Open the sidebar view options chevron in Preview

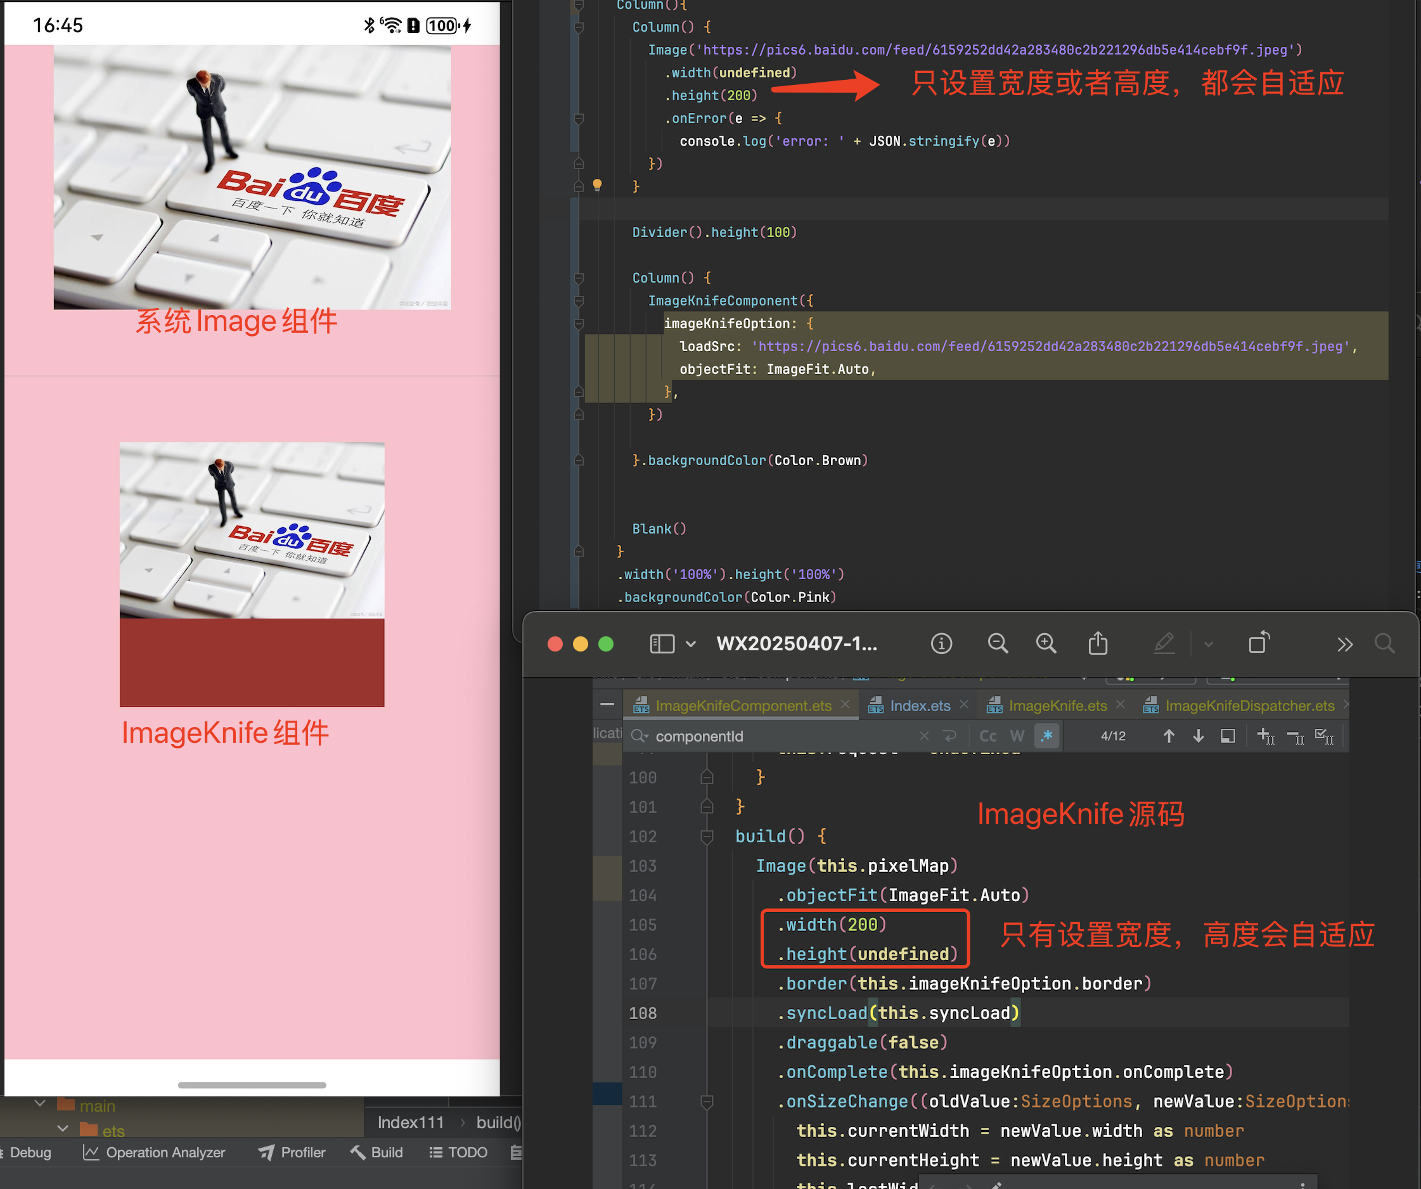pos(691,644)
